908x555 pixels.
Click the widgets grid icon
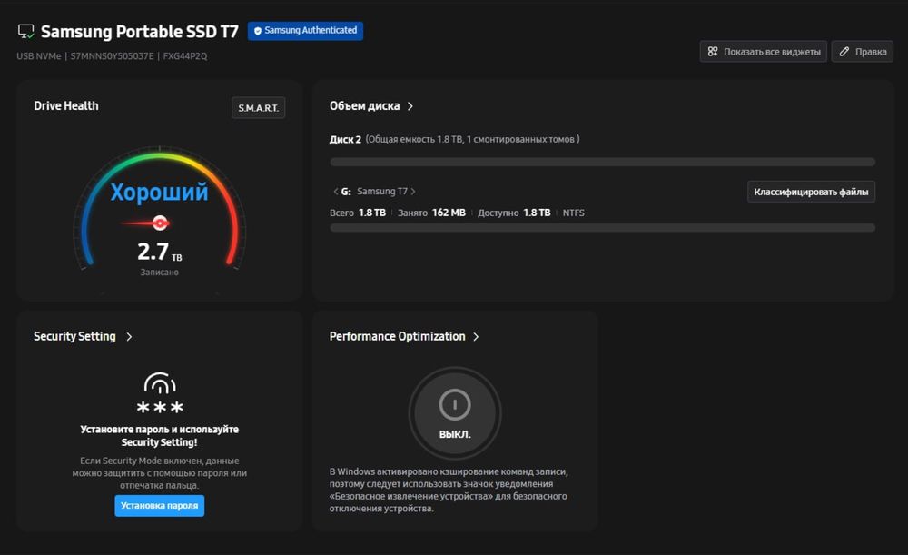point(713,52)
